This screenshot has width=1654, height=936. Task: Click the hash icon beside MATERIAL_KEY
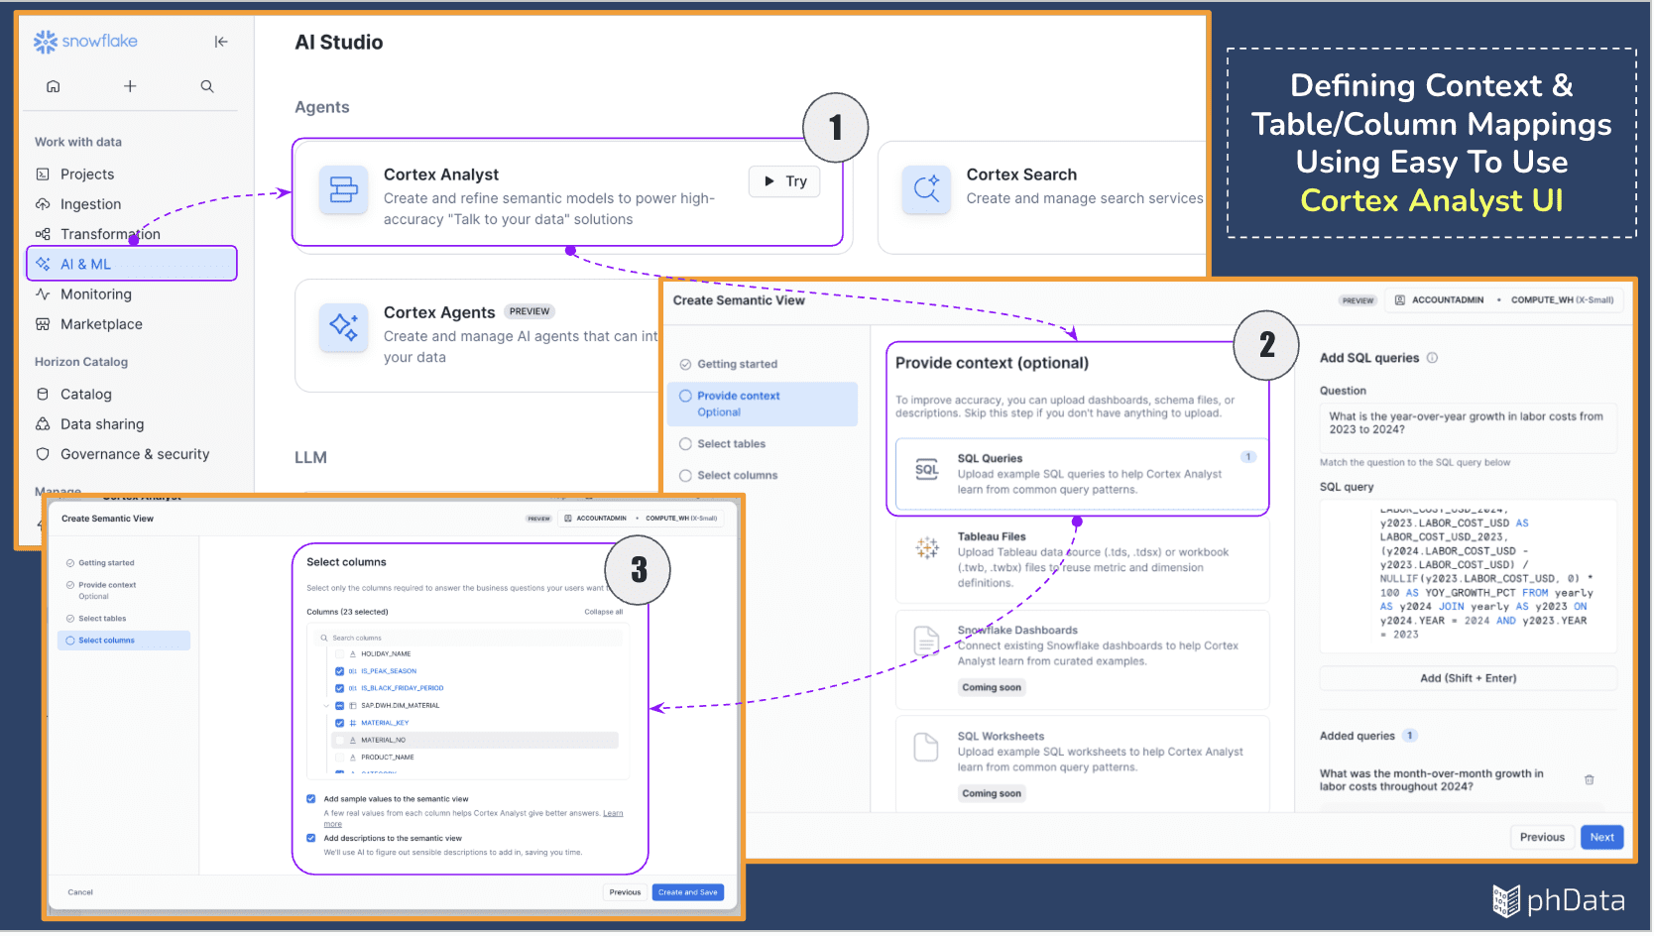pos(353,723)
